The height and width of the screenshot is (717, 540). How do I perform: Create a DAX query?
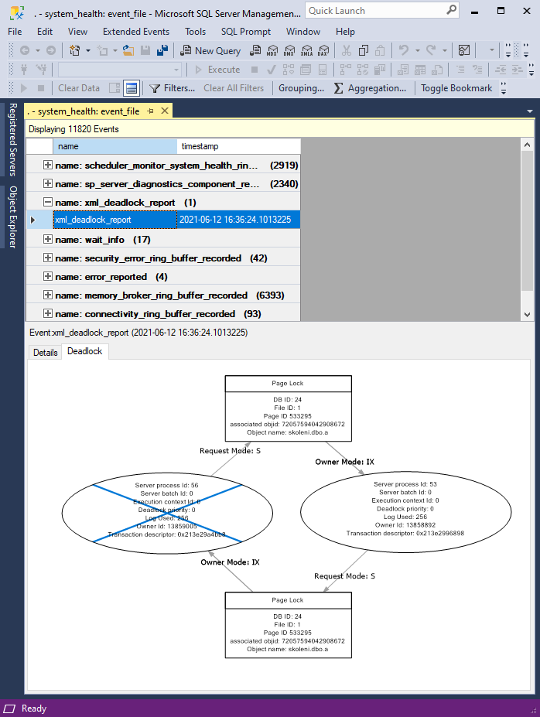point(323,51)
